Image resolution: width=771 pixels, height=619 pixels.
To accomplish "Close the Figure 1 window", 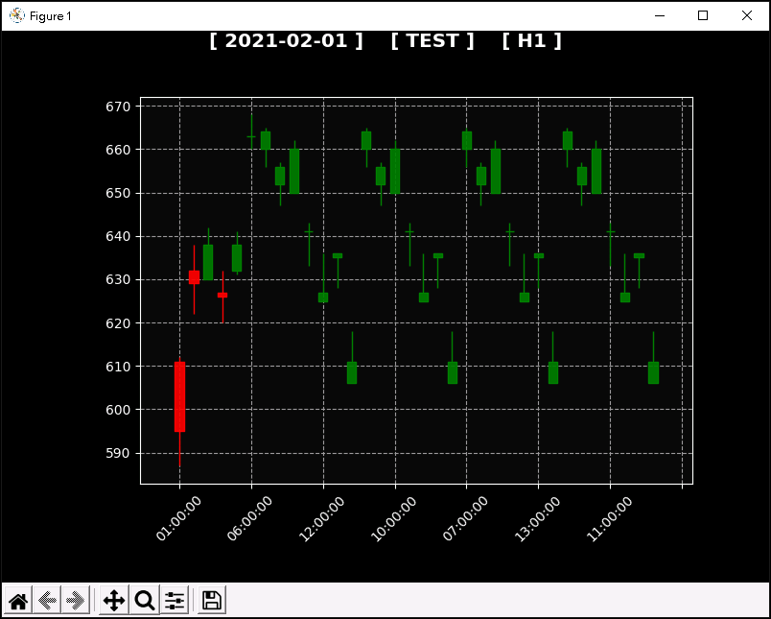I will [747, 15].
